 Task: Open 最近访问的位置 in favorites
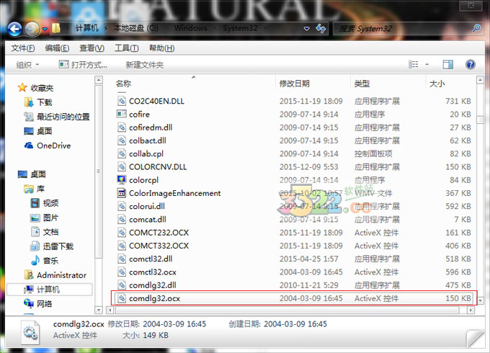(x=57, y=117)
